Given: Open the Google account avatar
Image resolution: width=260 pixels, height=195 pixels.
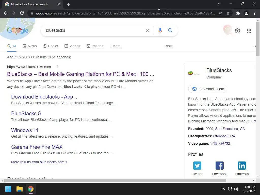Looking at the screenshot, I should [x=227, y=30].
